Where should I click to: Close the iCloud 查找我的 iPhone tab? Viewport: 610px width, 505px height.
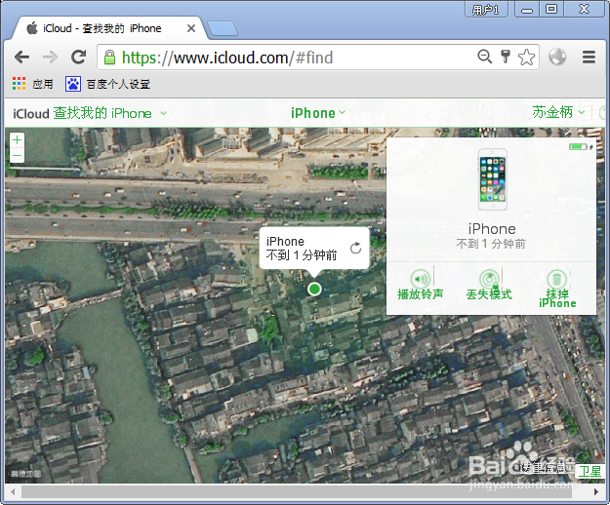(191, 28)
